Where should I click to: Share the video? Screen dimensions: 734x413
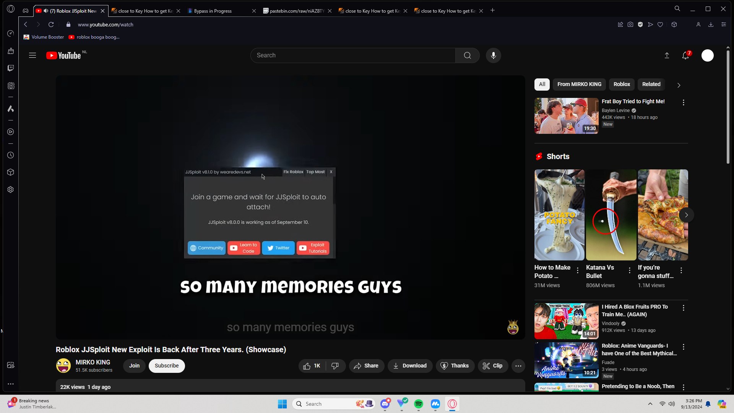(x=366, y=366)
